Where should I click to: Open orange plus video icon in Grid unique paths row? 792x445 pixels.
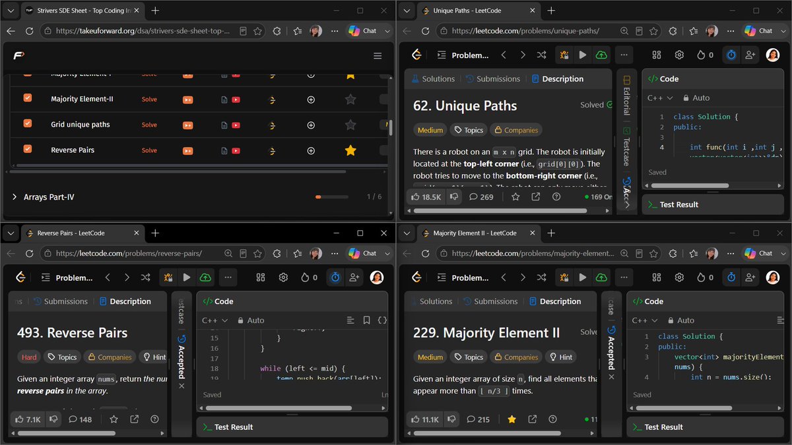(x=187, y=125)
